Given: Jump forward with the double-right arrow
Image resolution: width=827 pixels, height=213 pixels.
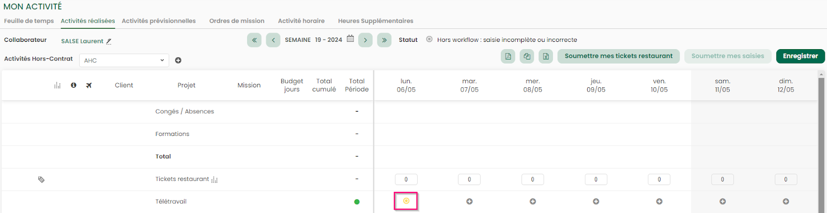Looking at the screenshot, I should [x=384, y=40].
